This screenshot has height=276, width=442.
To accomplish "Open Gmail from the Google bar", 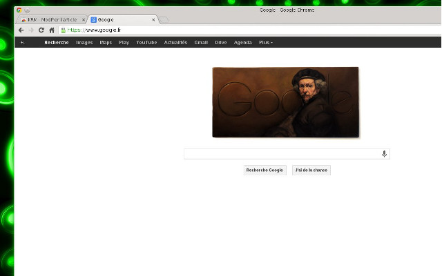I will (201, 43).
